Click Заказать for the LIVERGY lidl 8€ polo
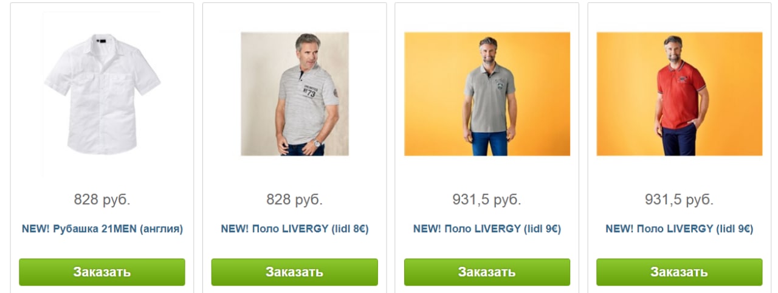Viewport: 778px width, 293px height. tap(295, 272)
